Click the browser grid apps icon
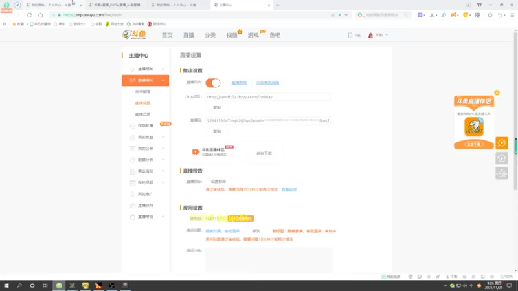Viewport: 518px width, 291px height. click(x=478, y=15)
